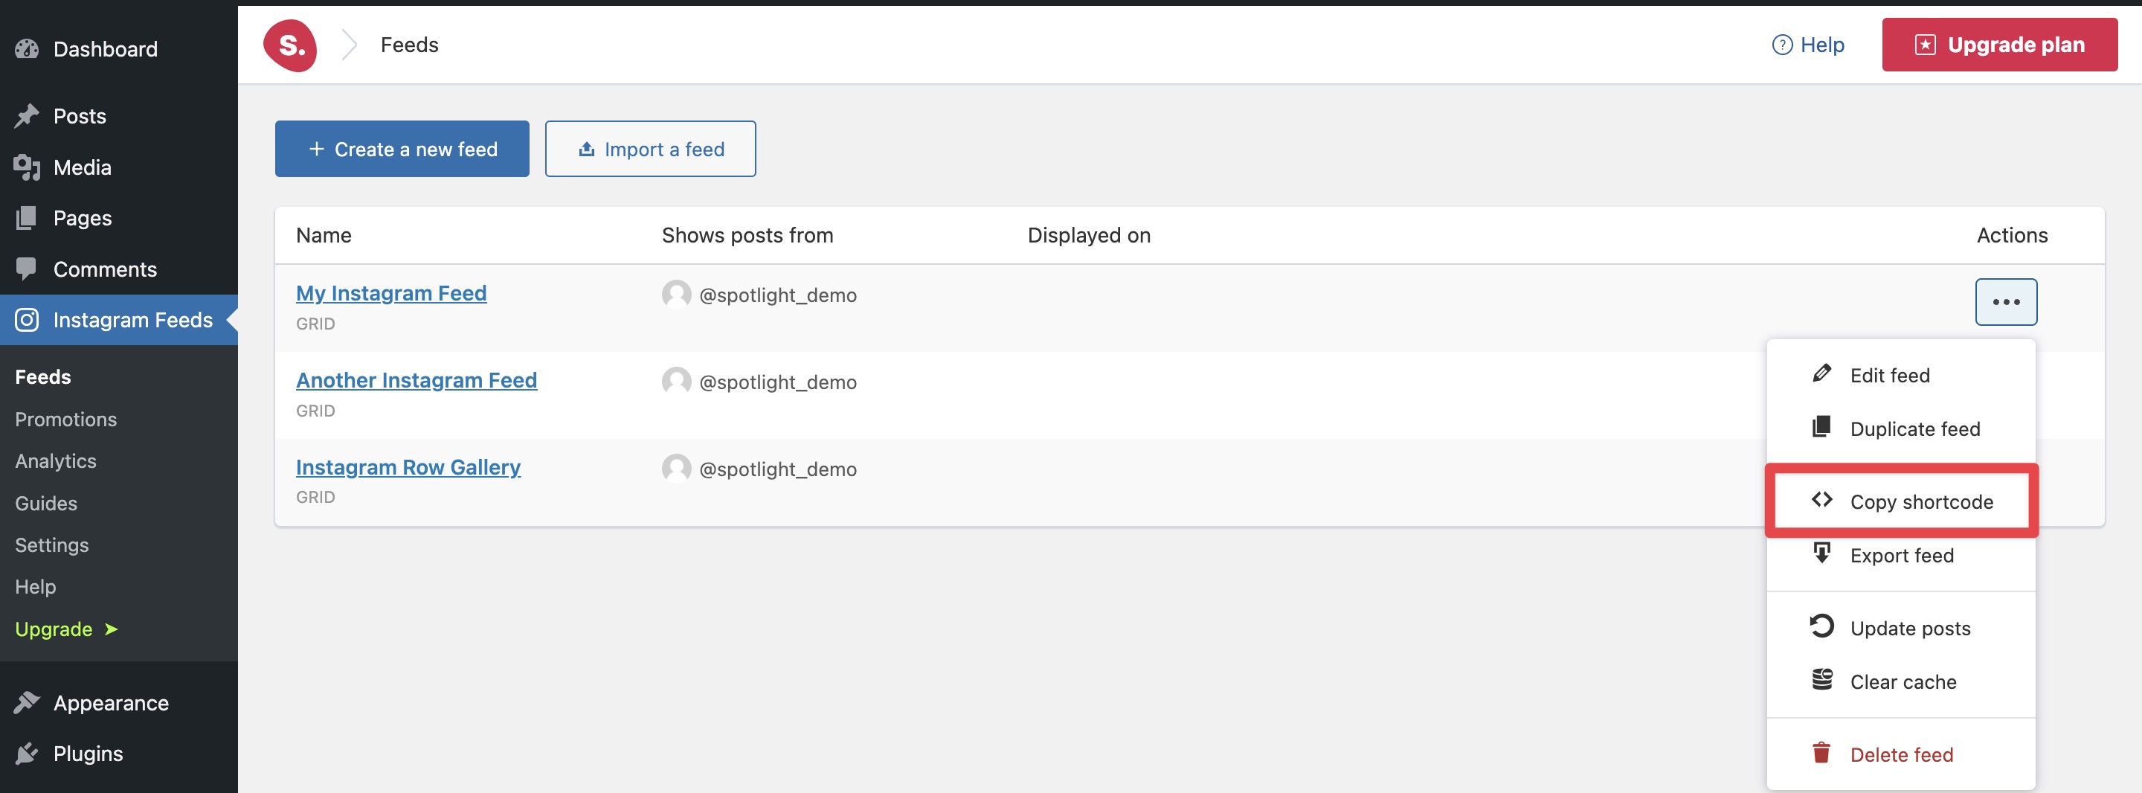The image size is (2142, 793).
Task: Open the My Instagram Feed link
Action: pos(390,293)
